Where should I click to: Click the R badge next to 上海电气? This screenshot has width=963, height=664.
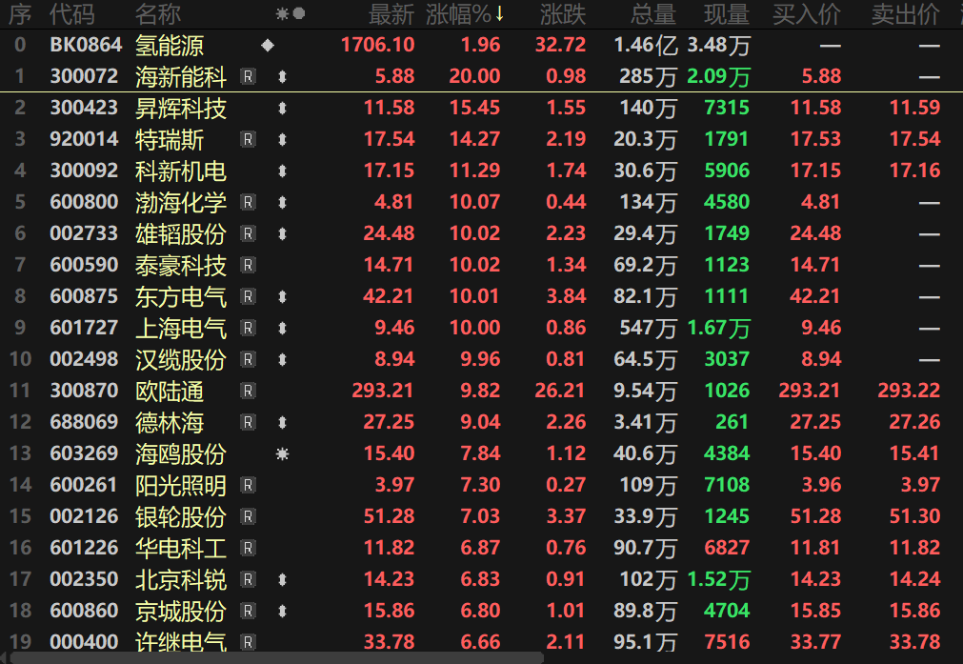click(x=248, y=328)
